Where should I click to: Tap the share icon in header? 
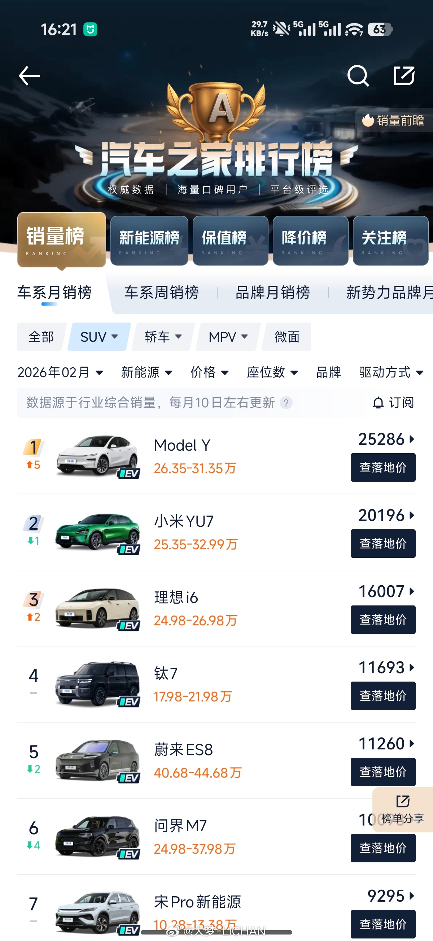(x=404, y=76)
